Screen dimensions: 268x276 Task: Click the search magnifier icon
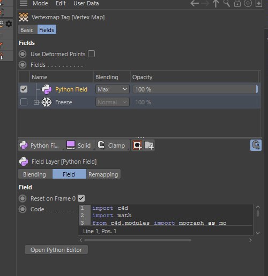click(x=227, y=3)
